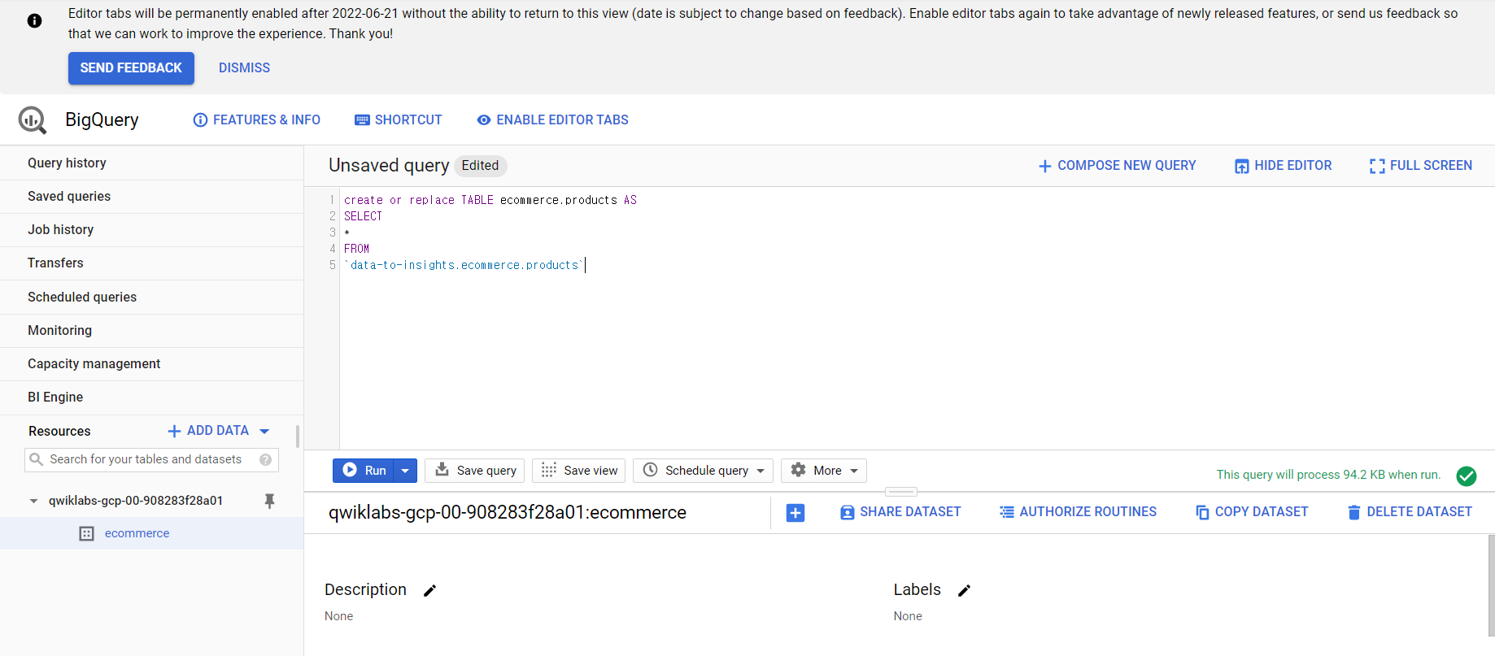Dismiss the notification banner
This screenshot has height=656, width=1495.
pyautogui.click(x=244, y=68)
